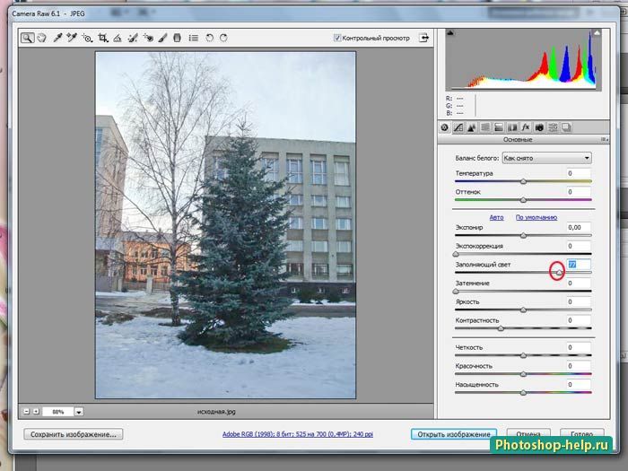Uncheck the Контрольный просмотр checkbox
The width and height of the screenshot is (628, 471).
[x=337, y=38]
